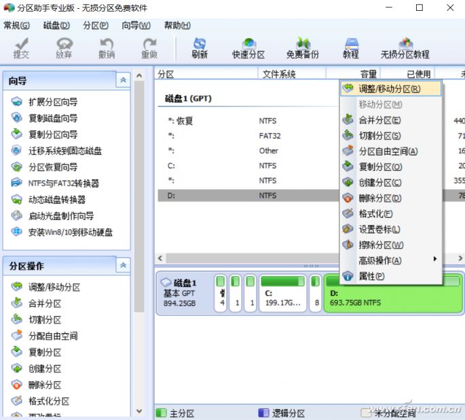Select the C: NTFS partition row
The height and width of the screenshot is (420, 465).
248,166
